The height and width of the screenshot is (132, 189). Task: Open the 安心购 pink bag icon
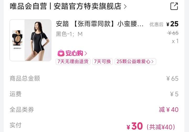[x=61, y=53]
